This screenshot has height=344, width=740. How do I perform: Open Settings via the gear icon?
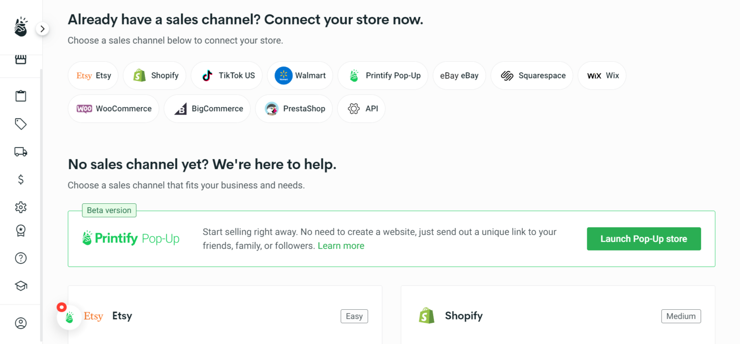click(21, 207)
